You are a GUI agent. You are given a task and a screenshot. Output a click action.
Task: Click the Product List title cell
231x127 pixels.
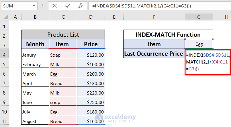tap(63, 35)
